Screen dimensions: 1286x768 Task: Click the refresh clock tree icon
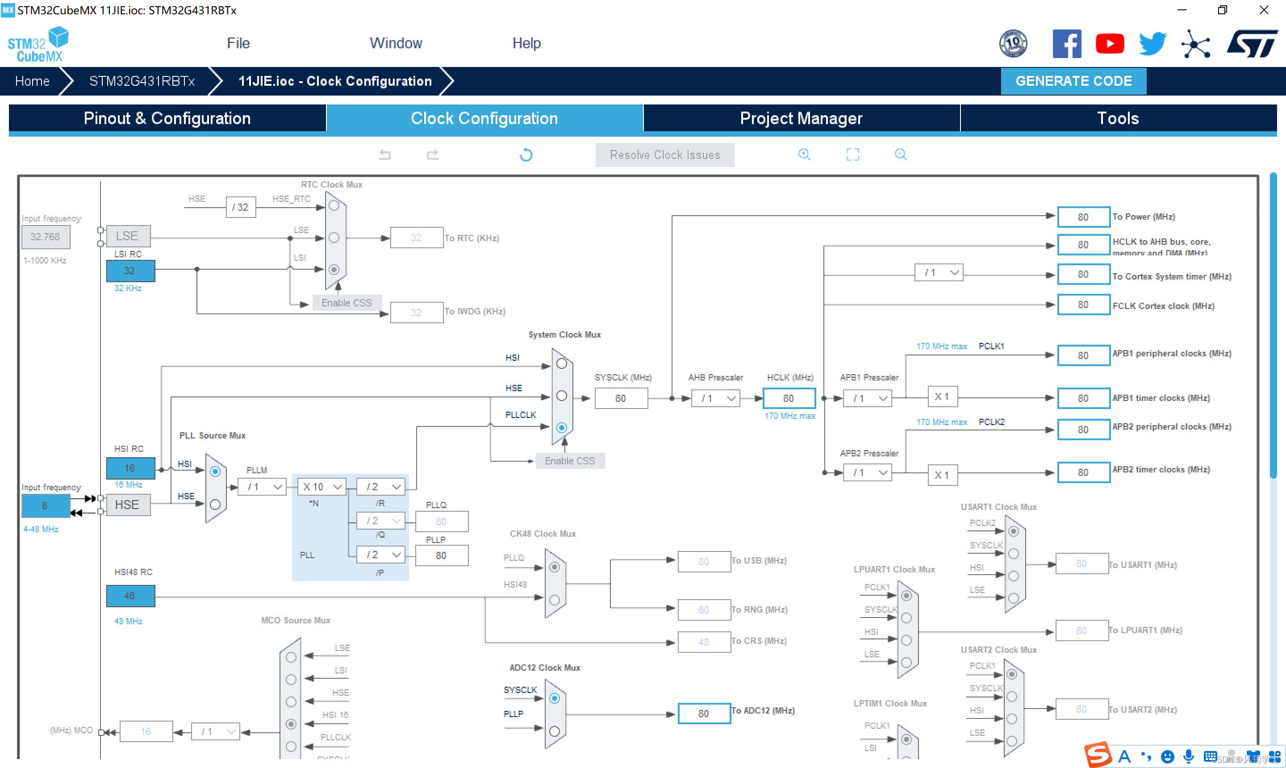click(x=526, y=155)
